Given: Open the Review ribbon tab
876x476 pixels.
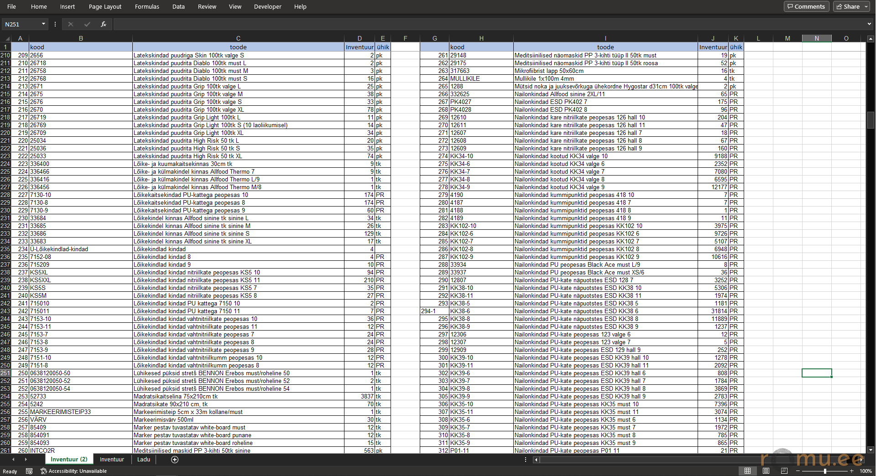Looking at the screenshot, I should [207, 6].
